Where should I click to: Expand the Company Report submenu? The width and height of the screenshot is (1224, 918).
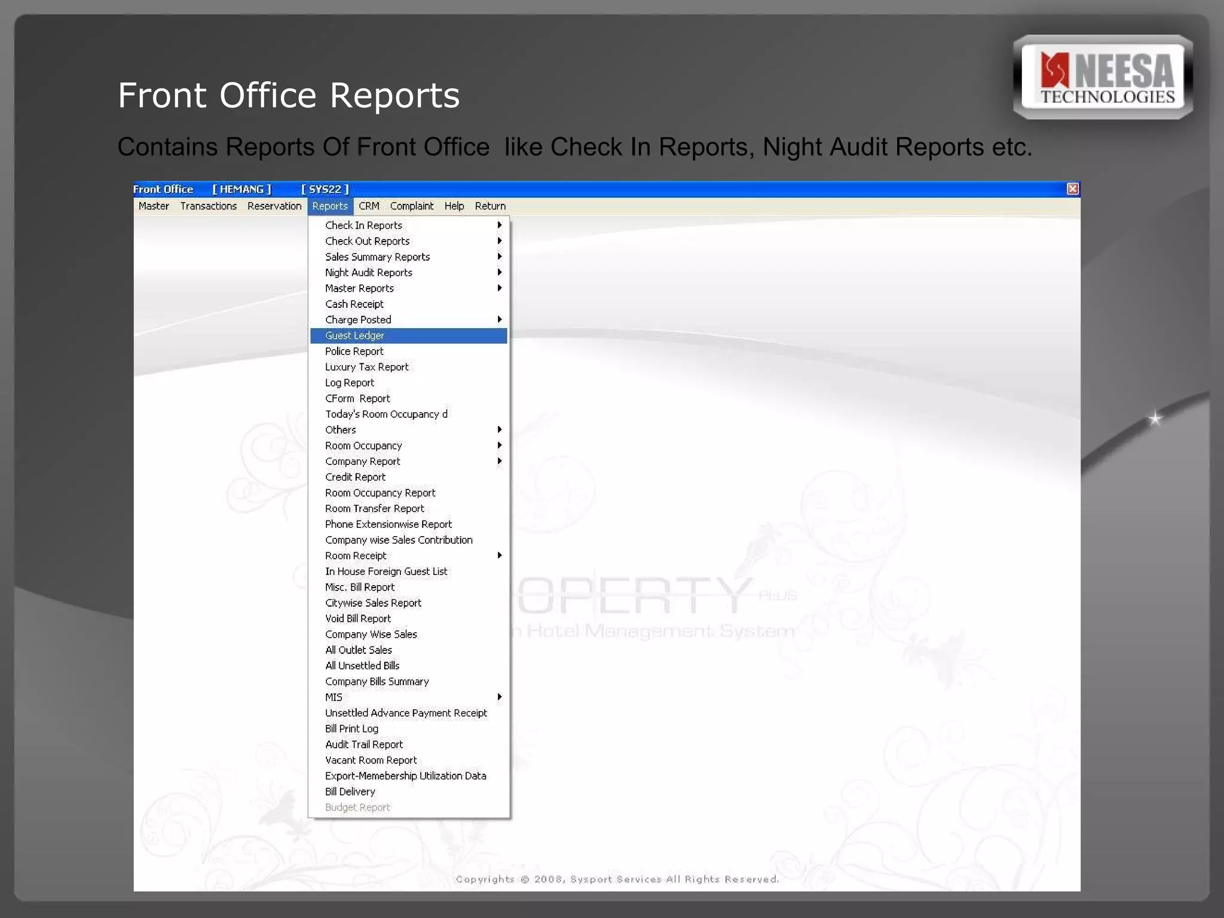coord(409,461)
